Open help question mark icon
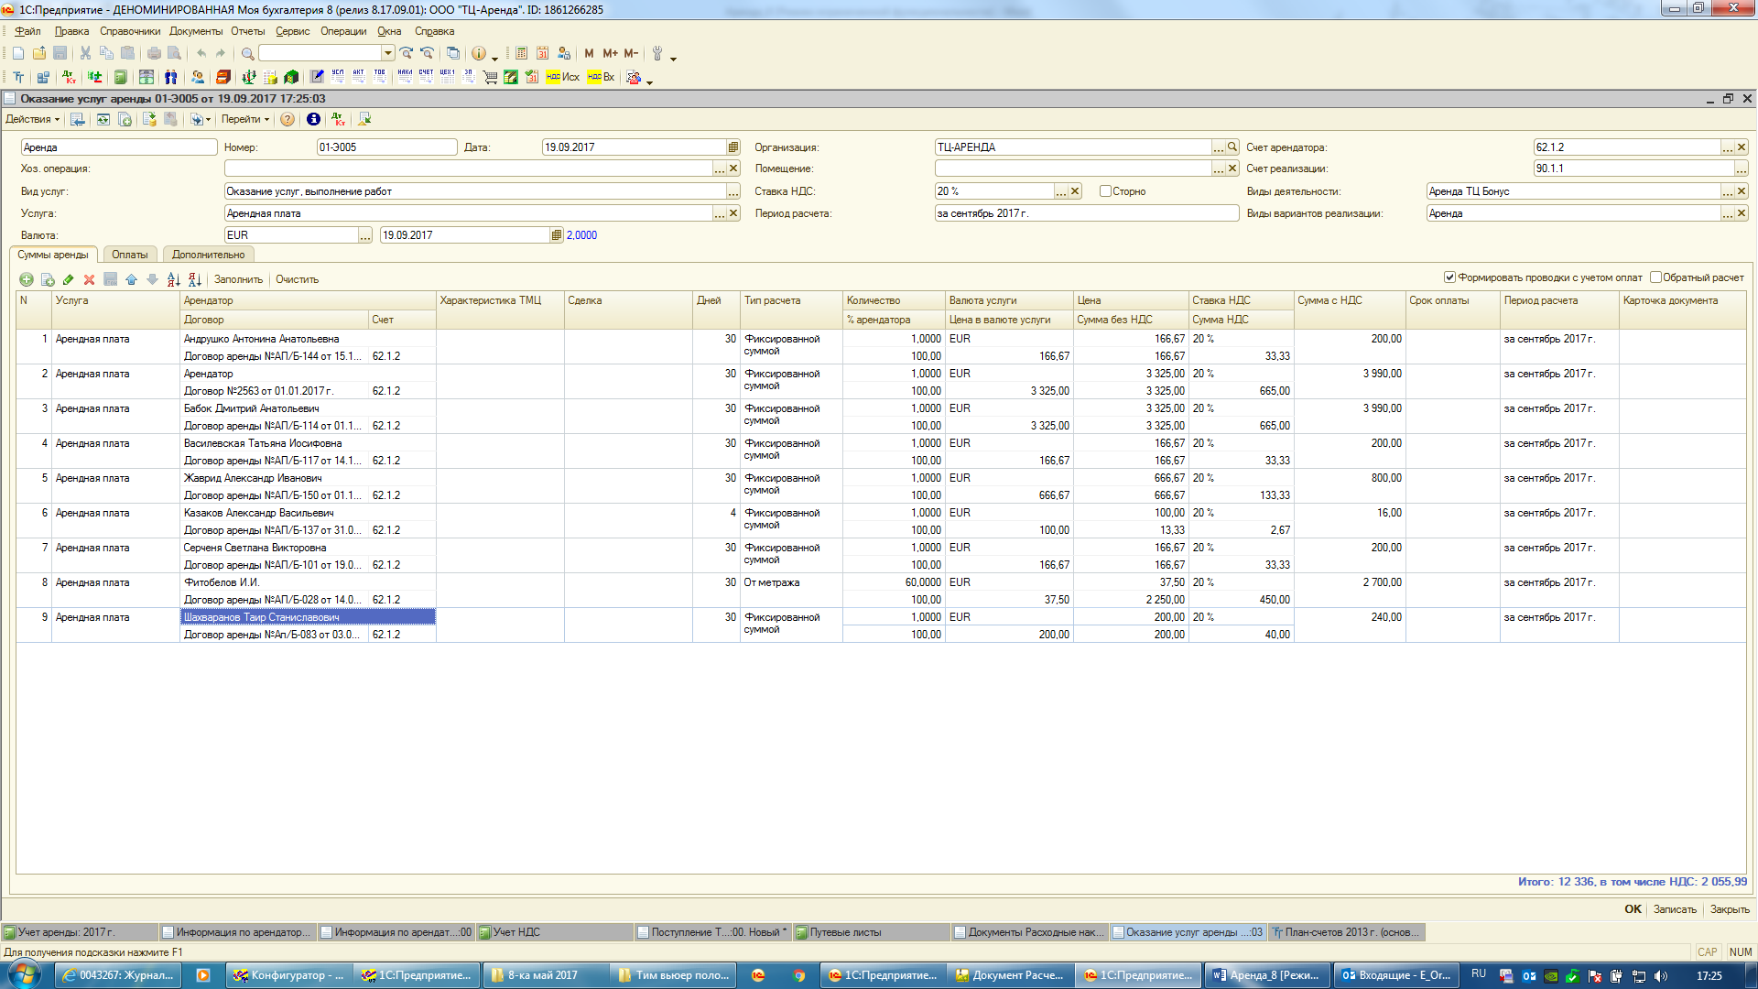 click(288, 119)
